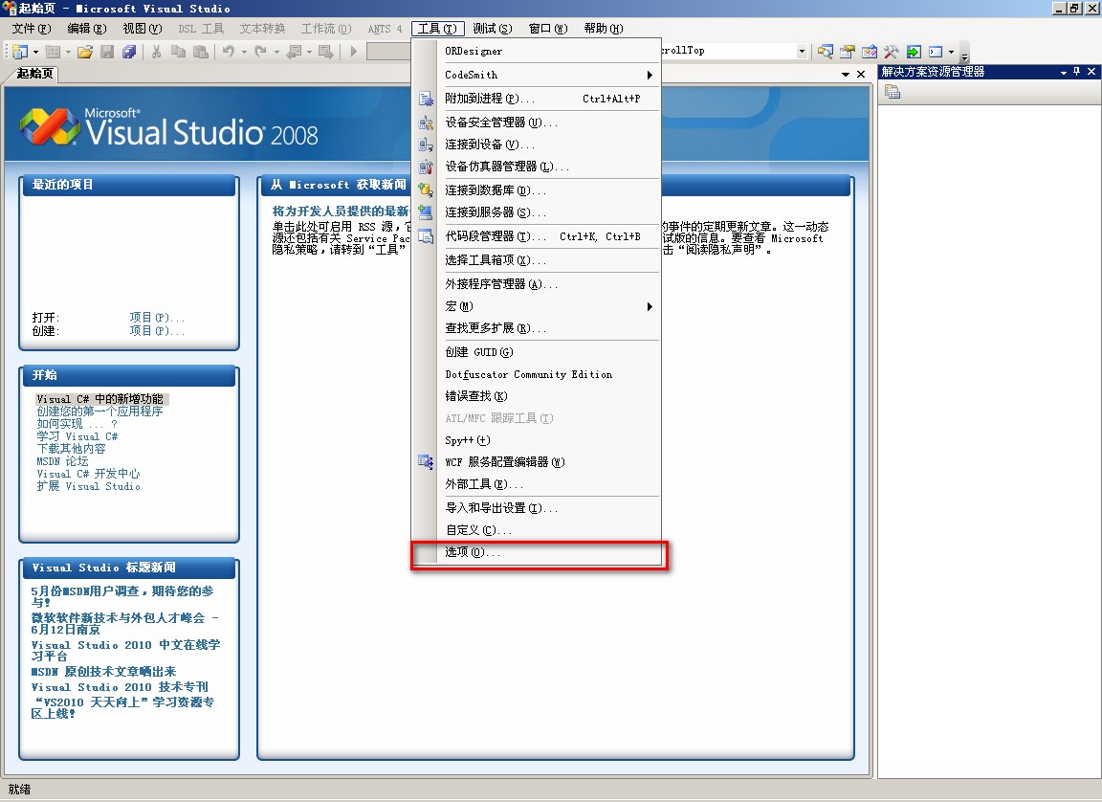Click the Add New Item toolbar icon
The image size is (1102, 802).
pyautogui.click(x=53, y=52)
